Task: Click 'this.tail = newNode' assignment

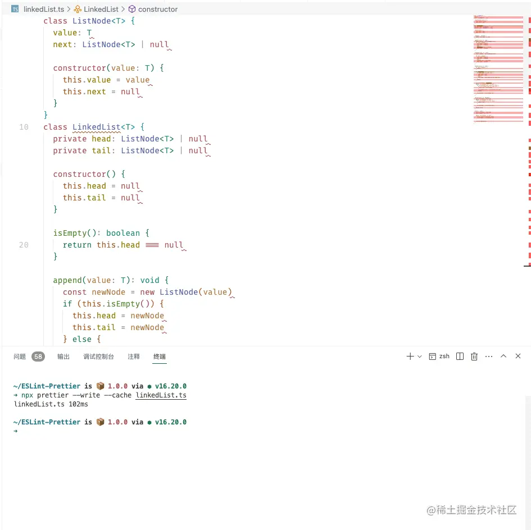Action: [x=118, y=328]
